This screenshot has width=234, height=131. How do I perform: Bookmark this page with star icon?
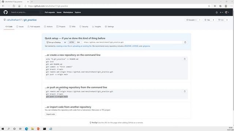[x=209, y=6]
